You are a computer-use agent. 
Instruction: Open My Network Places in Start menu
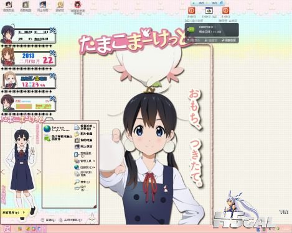tap(83, 147)
